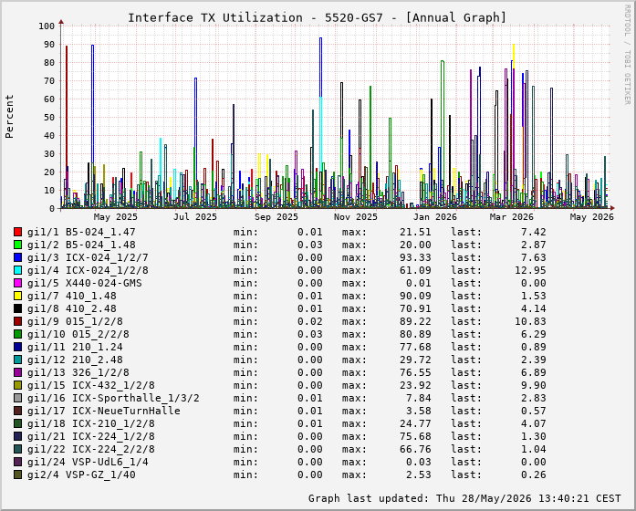Click the olive swatch for gi1/15 ICX-432_1/2/8

coord(17,385)
